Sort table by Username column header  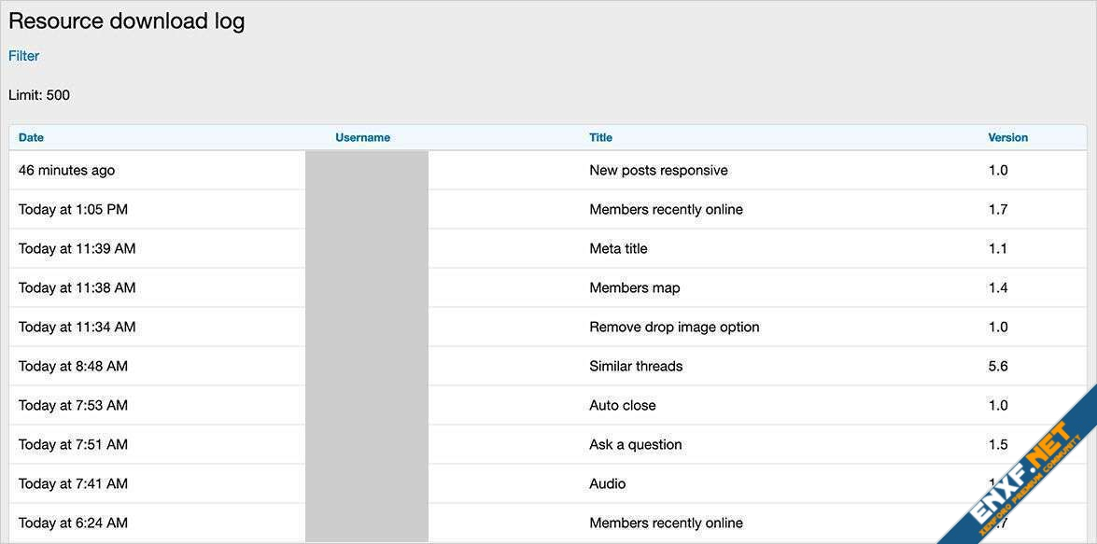(x=362, y=137)
